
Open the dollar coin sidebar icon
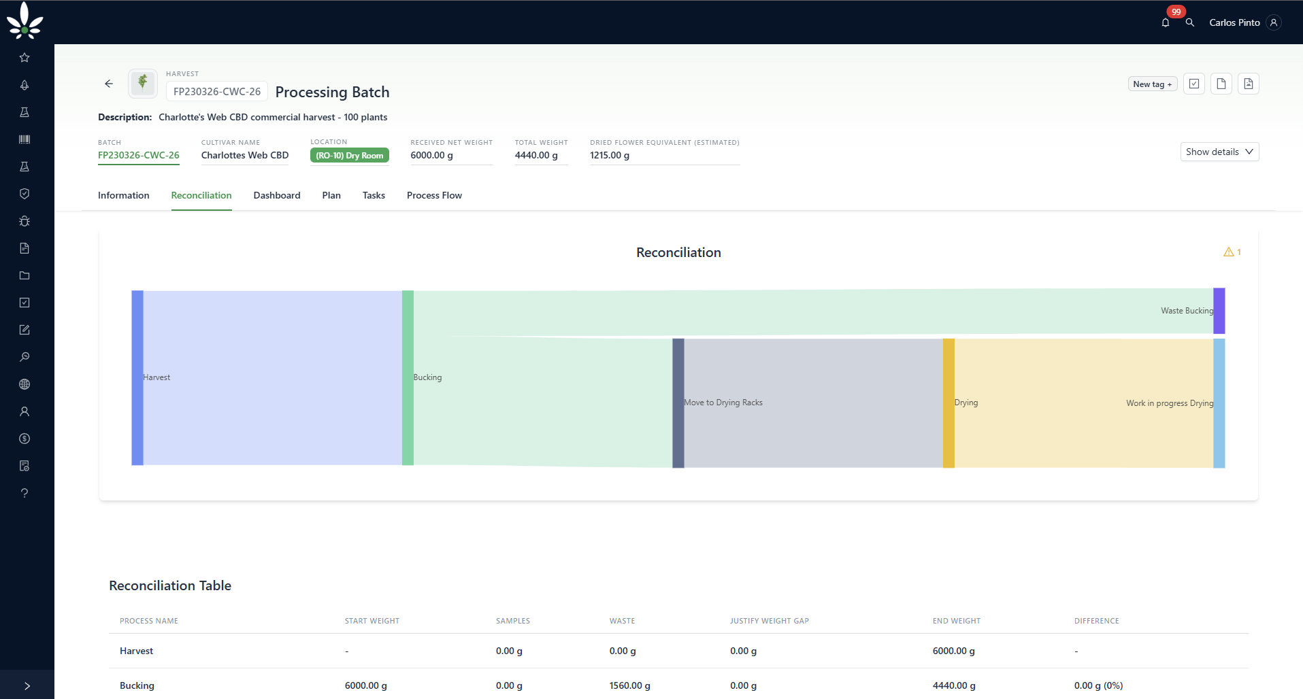tap(24, 439)
